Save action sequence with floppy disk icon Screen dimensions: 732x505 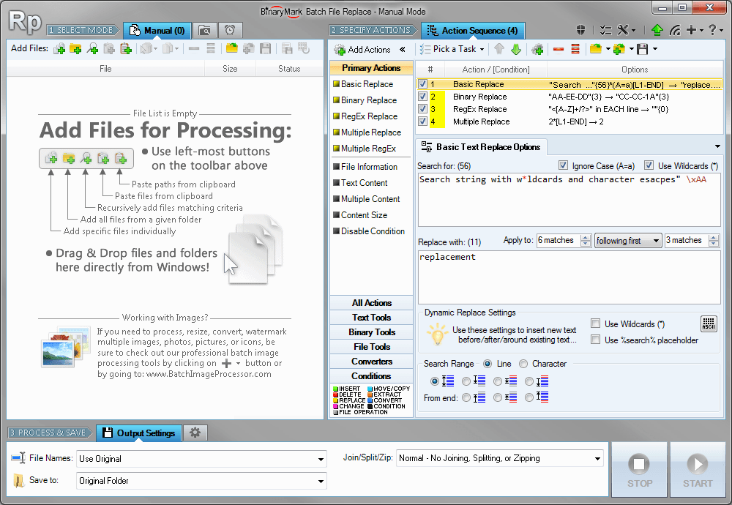(x=643, y=49)
